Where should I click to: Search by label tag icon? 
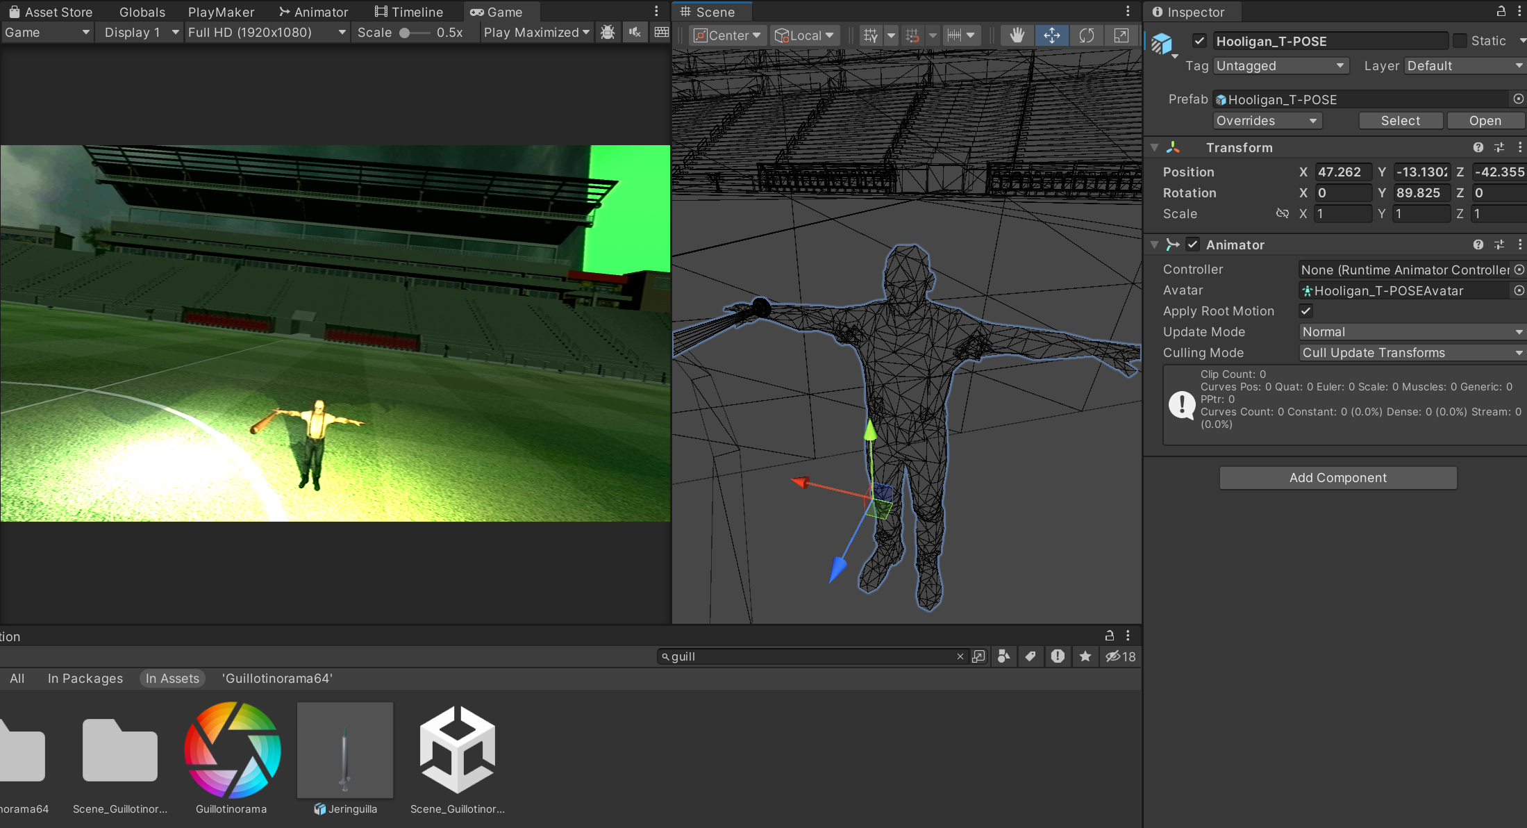coord(1030,656)
